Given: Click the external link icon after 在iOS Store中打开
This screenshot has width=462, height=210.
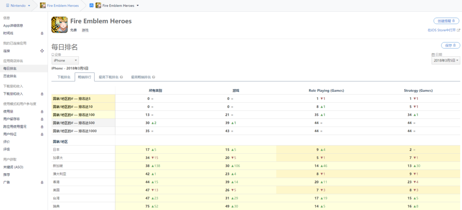Looking at the screenshot, I should click(458, 30).
